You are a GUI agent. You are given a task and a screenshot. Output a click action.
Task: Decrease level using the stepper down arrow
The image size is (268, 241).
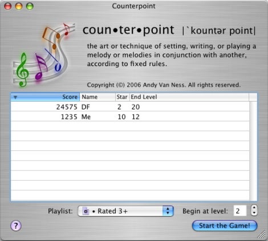[x=254, y=213]
